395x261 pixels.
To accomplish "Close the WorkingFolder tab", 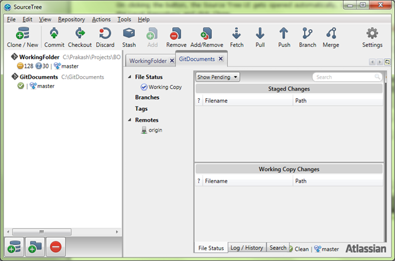I will tap(172, 61).
